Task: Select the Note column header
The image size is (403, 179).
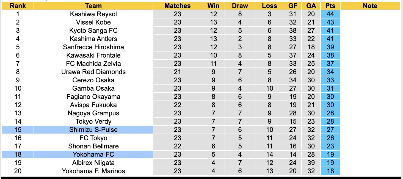Action: coord(370,6)
